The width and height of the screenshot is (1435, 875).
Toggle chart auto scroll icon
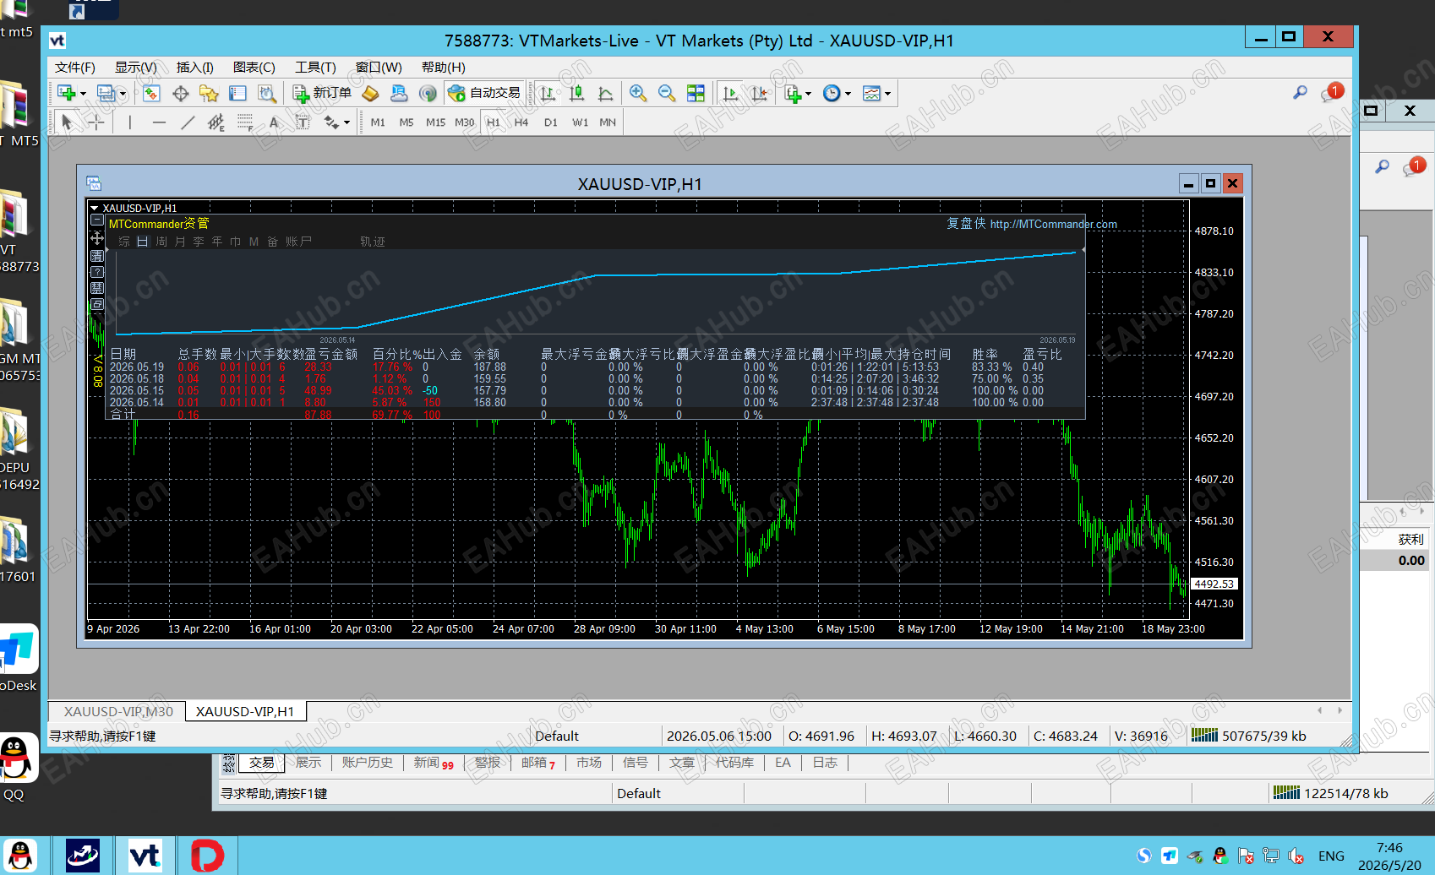[x=730, y=93]
